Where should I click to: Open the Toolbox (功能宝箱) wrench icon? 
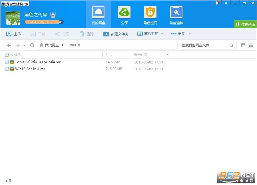click(x=176, y=12)
